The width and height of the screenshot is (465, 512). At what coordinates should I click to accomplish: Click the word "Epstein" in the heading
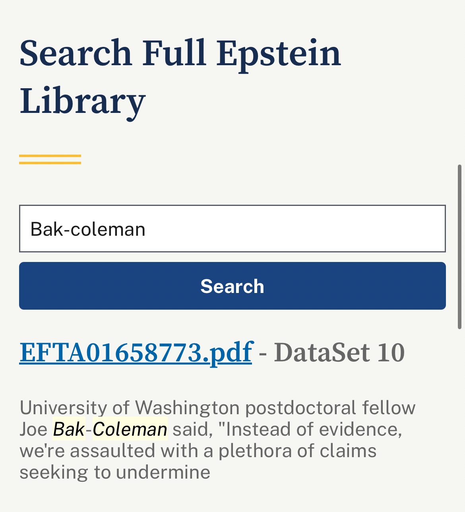pyautogui.click(x=279, y=53)
